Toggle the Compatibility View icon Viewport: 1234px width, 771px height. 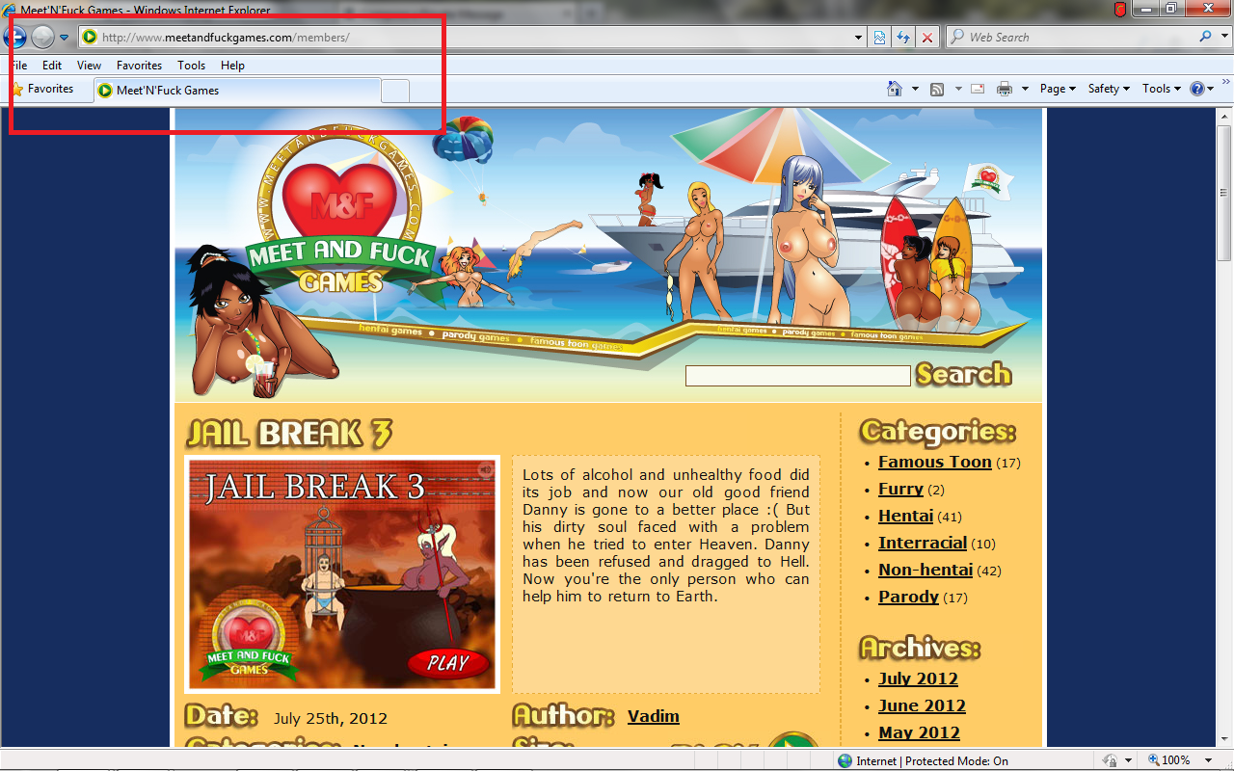coord(880,38)
